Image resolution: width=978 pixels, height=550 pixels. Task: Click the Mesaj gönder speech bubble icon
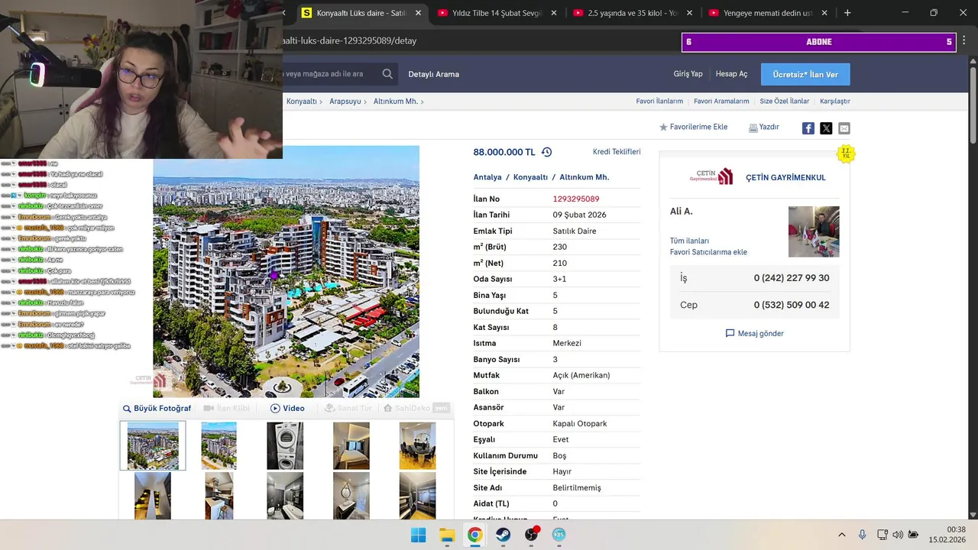pyautogui.click(x=730, y=334)
